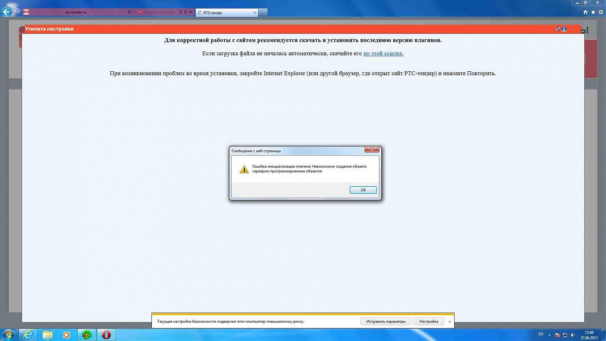Click the 'Утилита настройки' header title
606x341 pixels.
tap(49, 29)
